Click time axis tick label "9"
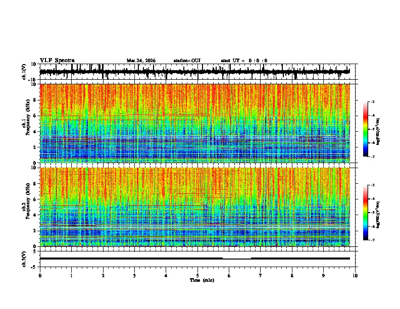 click(x=323, y=276)
